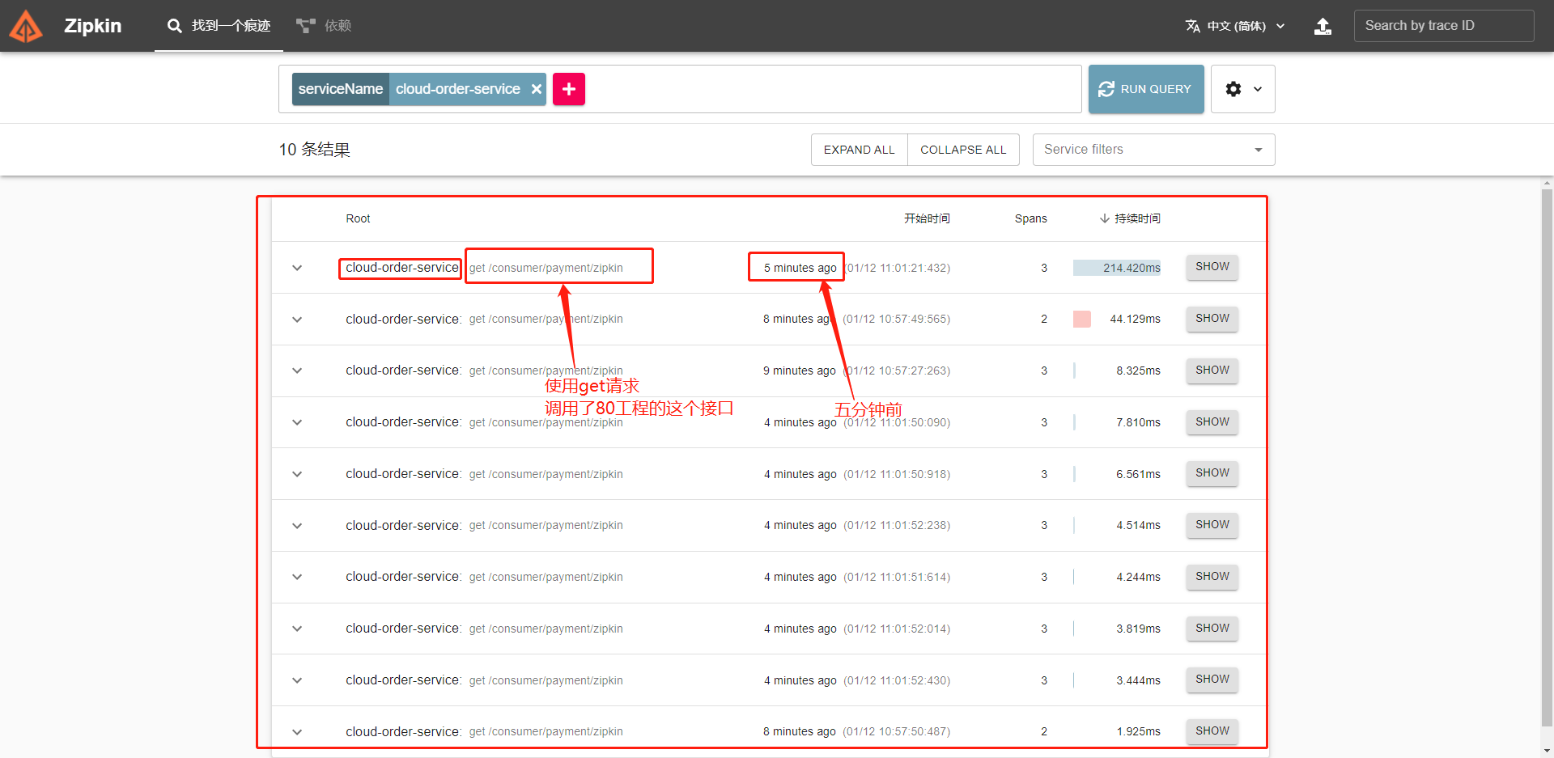Open the Find a trace tab
The height and width of the screenshot is (758, 1554).
(x=219, y=26)
